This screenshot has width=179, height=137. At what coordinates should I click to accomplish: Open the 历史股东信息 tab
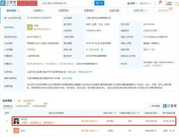click(x=22, y=106)
